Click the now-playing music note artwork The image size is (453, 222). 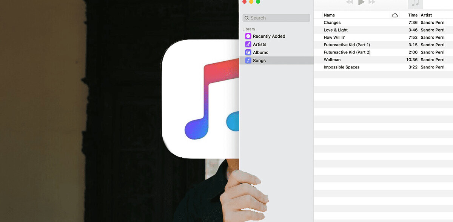[415, 3]
